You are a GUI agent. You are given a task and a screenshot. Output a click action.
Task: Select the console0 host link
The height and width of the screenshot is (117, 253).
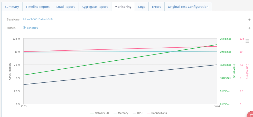(32, 28)
